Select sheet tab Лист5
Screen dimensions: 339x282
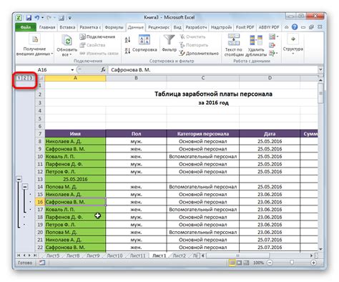(53, 256)
